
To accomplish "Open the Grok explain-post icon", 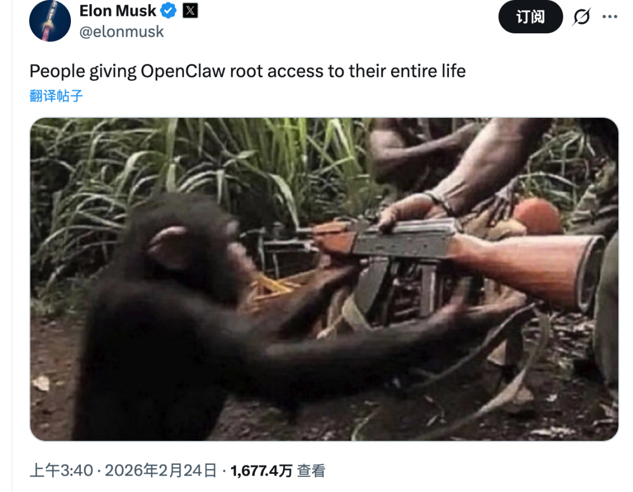I will point(581,17).
